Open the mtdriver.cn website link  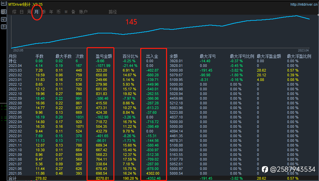click(304, 4)
